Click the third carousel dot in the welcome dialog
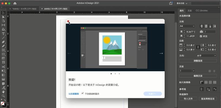This screenshot has width=221, height=108. (x=119, y=73)
